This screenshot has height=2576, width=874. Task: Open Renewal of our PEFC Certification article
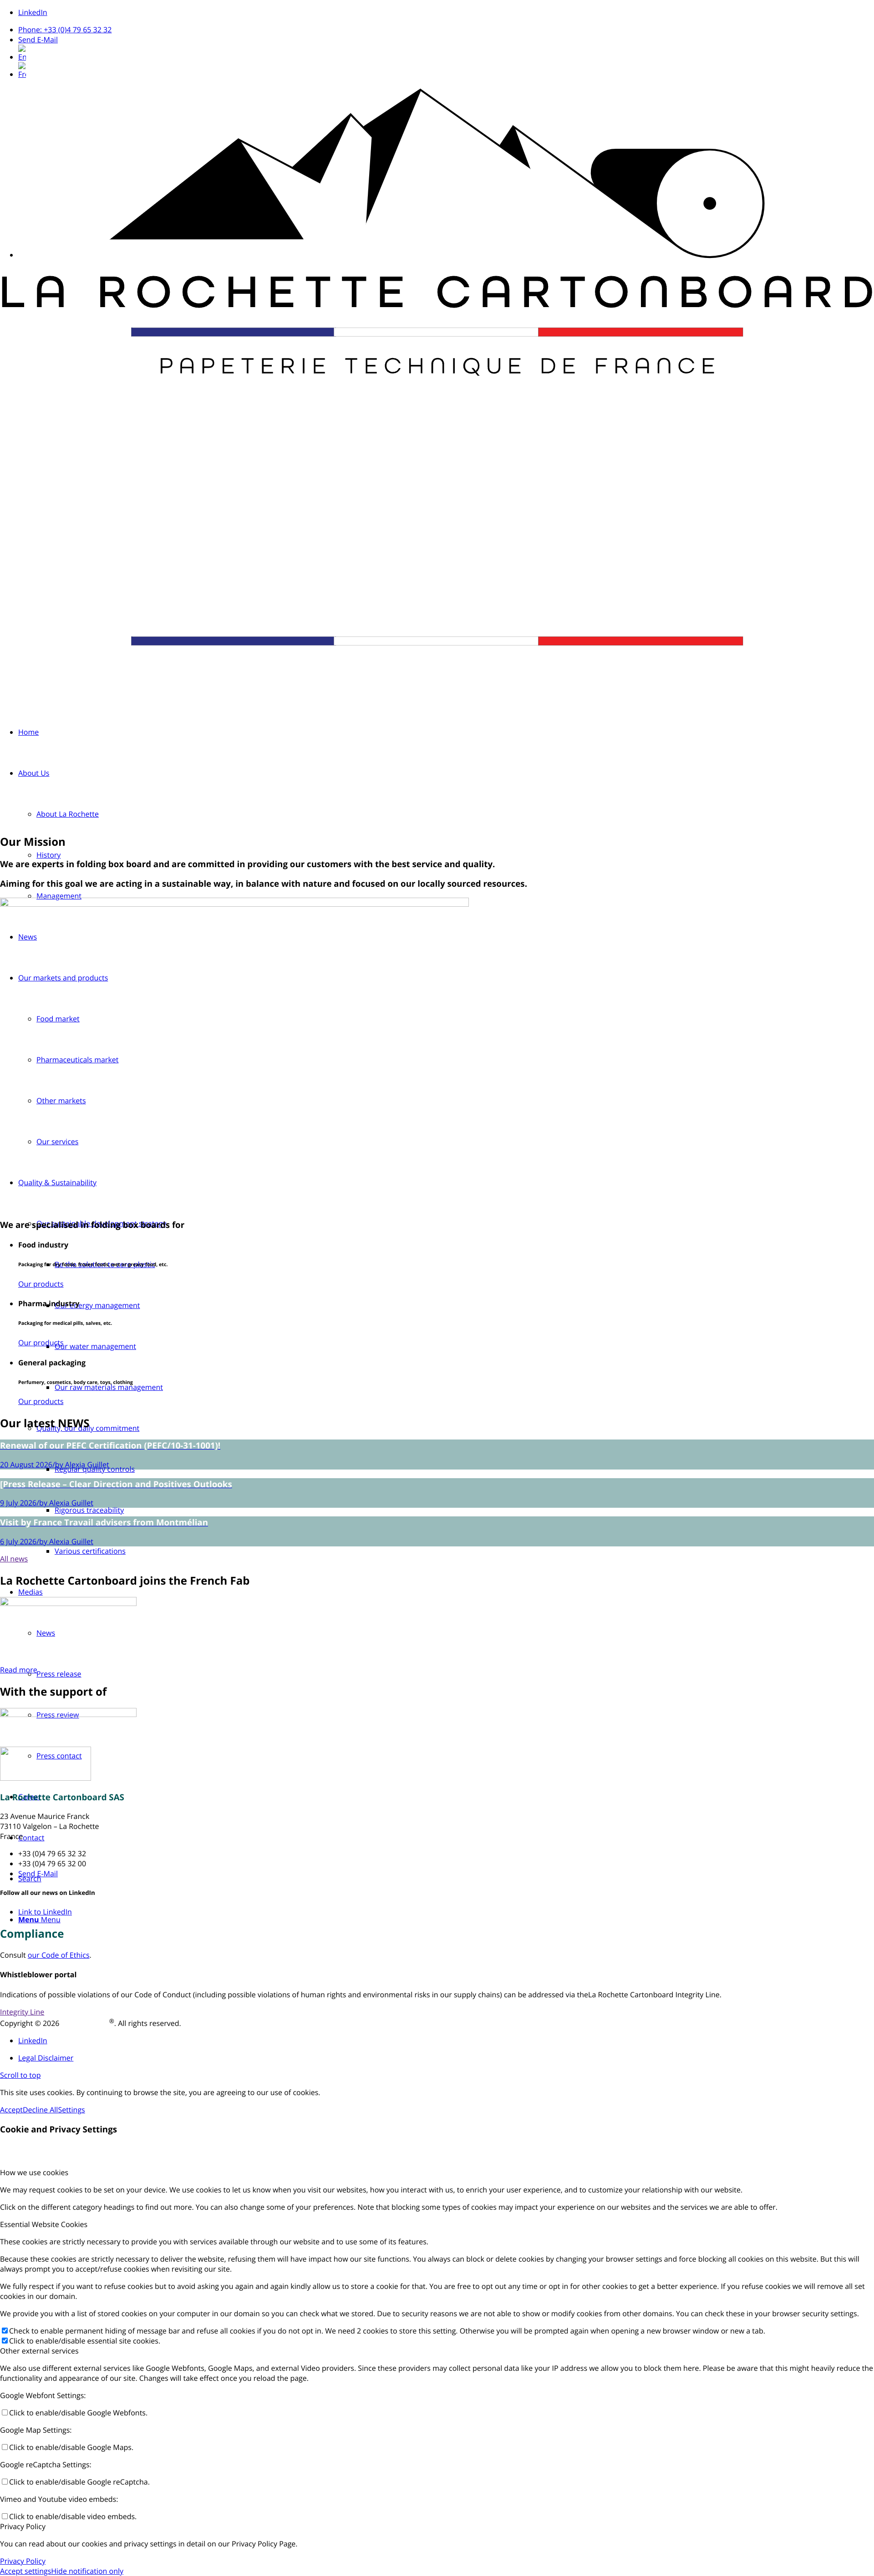click(x=110, y=1446)
